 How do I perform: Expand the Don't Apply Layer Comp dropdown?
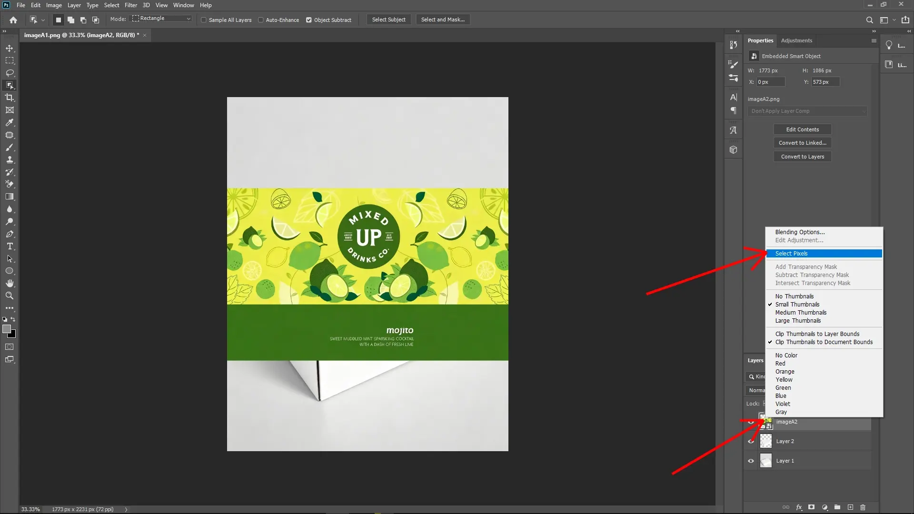pyautogui.click(x=807, y=111)
